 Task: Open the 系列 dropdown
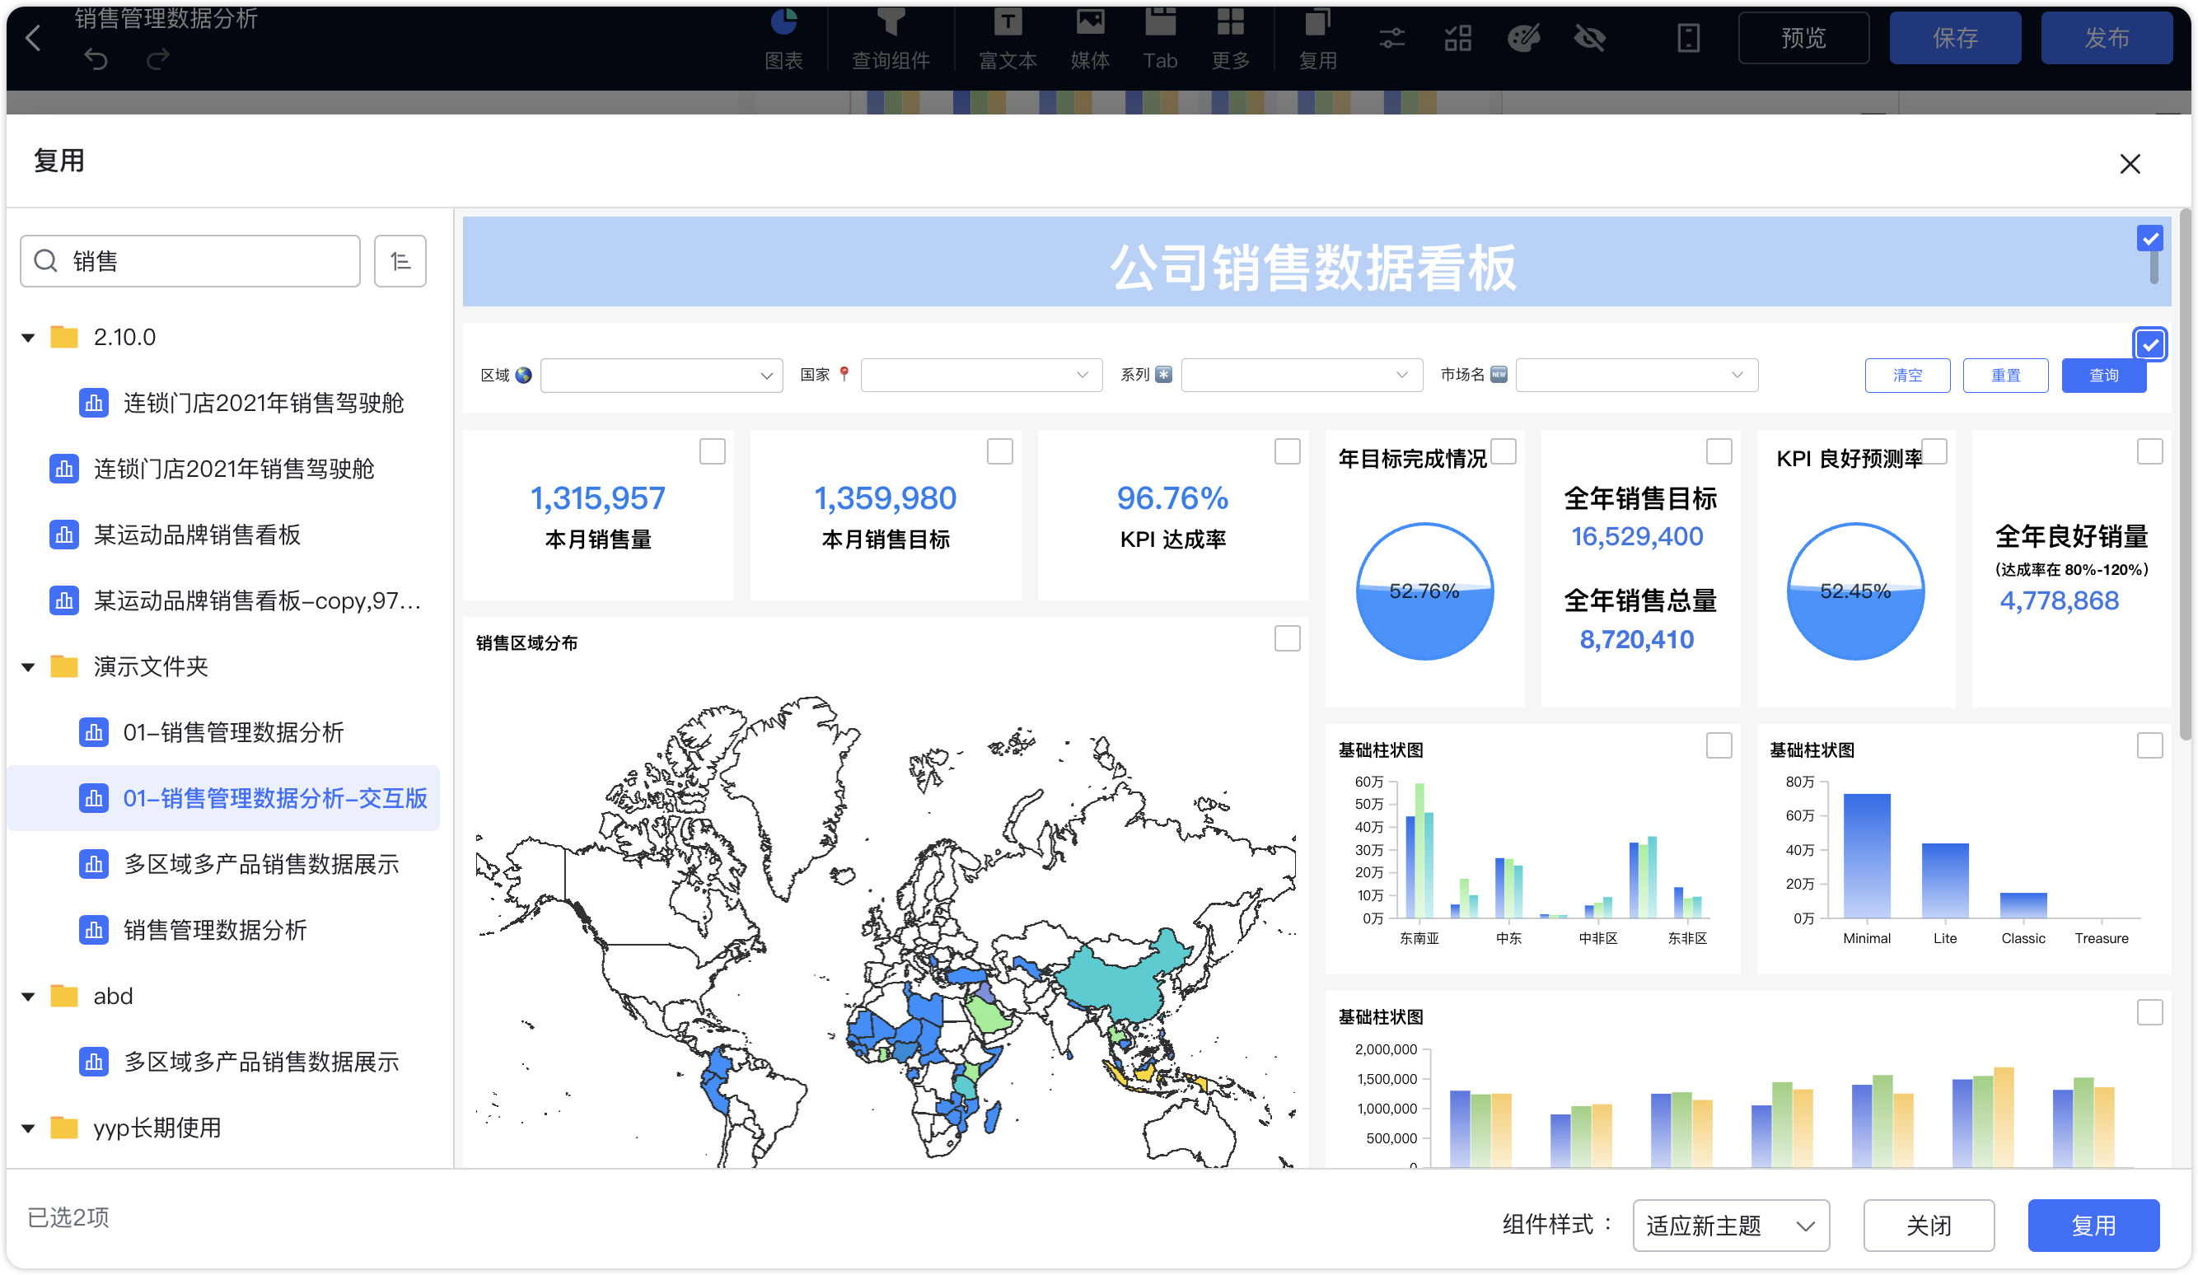pos(1302,375)
